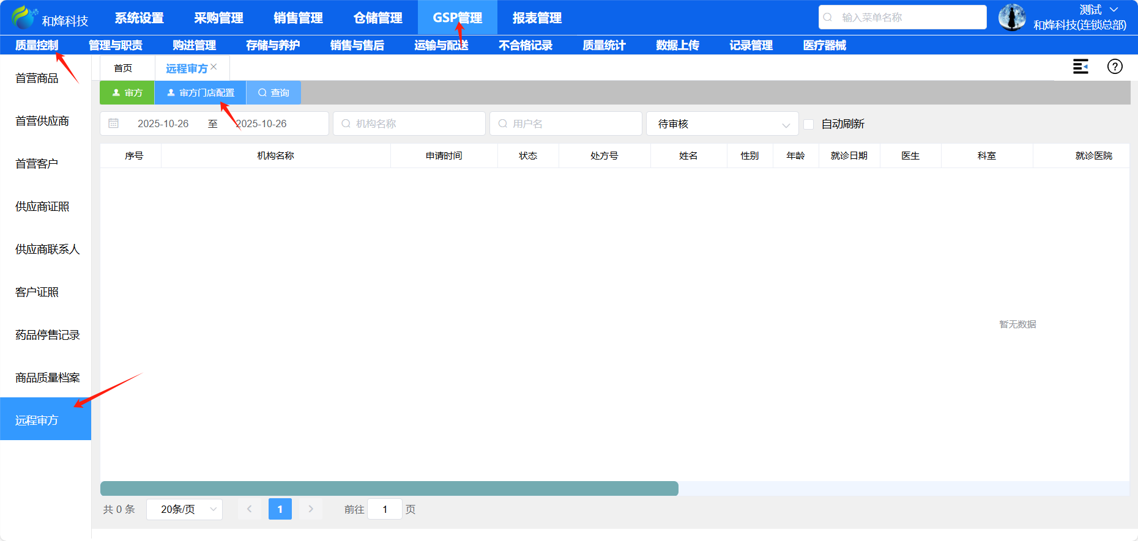
Task: Click the 审方门店配置 button
Action: [201, 93]
